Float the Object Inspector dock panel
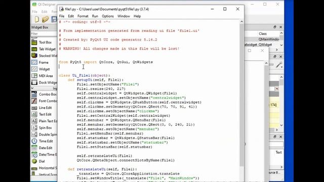This screenshot has height=182, width=324. pos(275,27)
